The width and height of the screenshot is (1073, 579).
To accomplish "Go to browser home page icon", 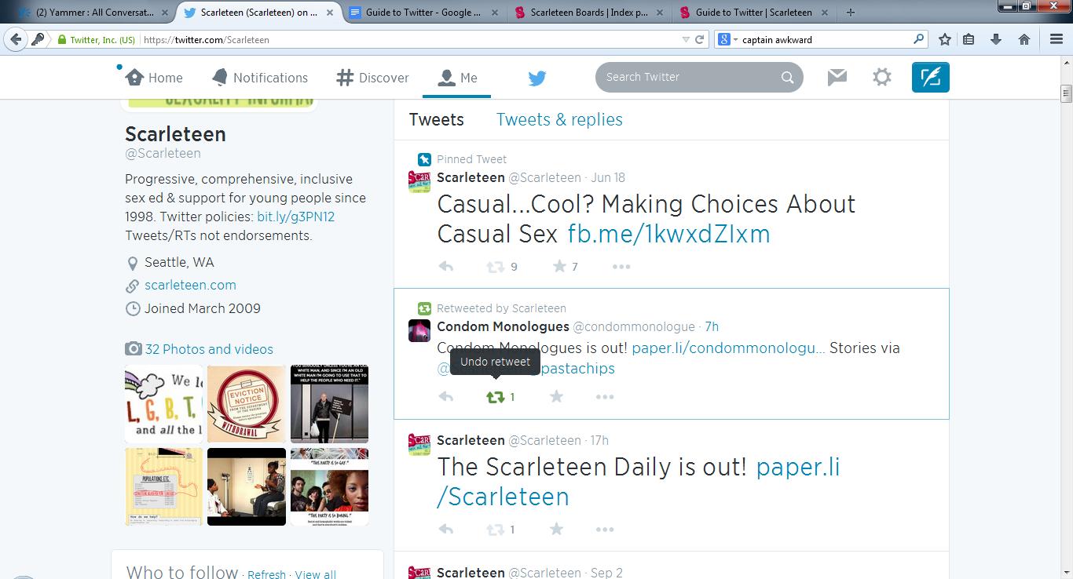I will (x=1024, y=39).
